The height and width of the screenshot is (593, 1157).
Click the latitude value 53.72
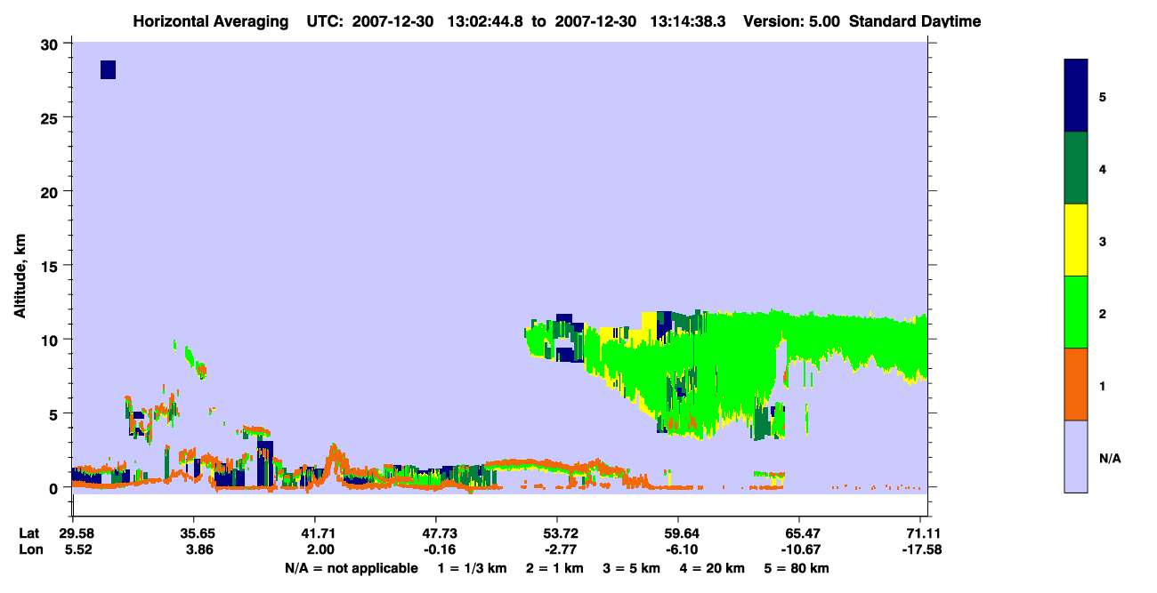click(x=557, y=533)
